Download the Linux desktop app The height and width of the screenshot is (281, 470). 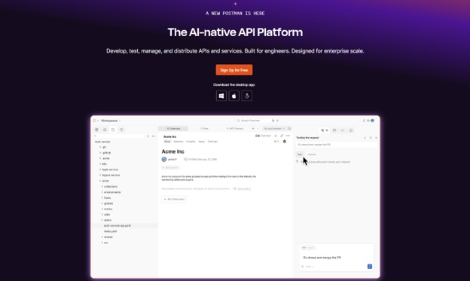(x=247, y=96)
